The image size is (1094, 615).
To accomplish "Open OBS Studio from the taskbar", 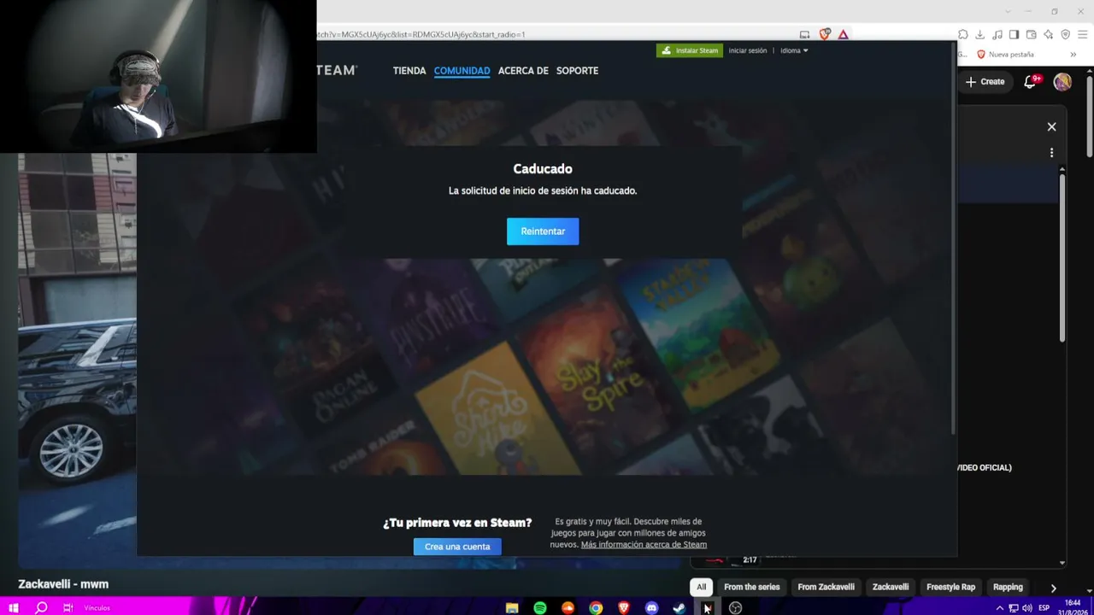I will [x=735, y=607].
